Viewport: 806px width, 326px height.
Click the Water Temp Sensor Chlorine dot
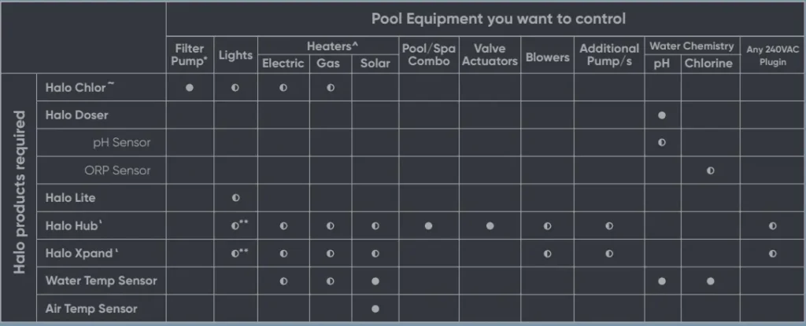[711, 281]
